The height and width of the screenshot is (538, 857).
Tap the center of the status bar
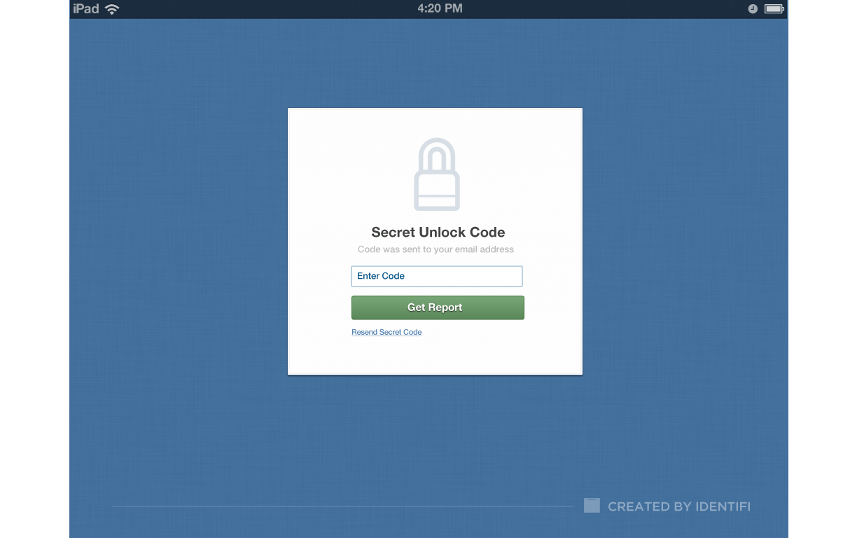click(x=428, y=9)
